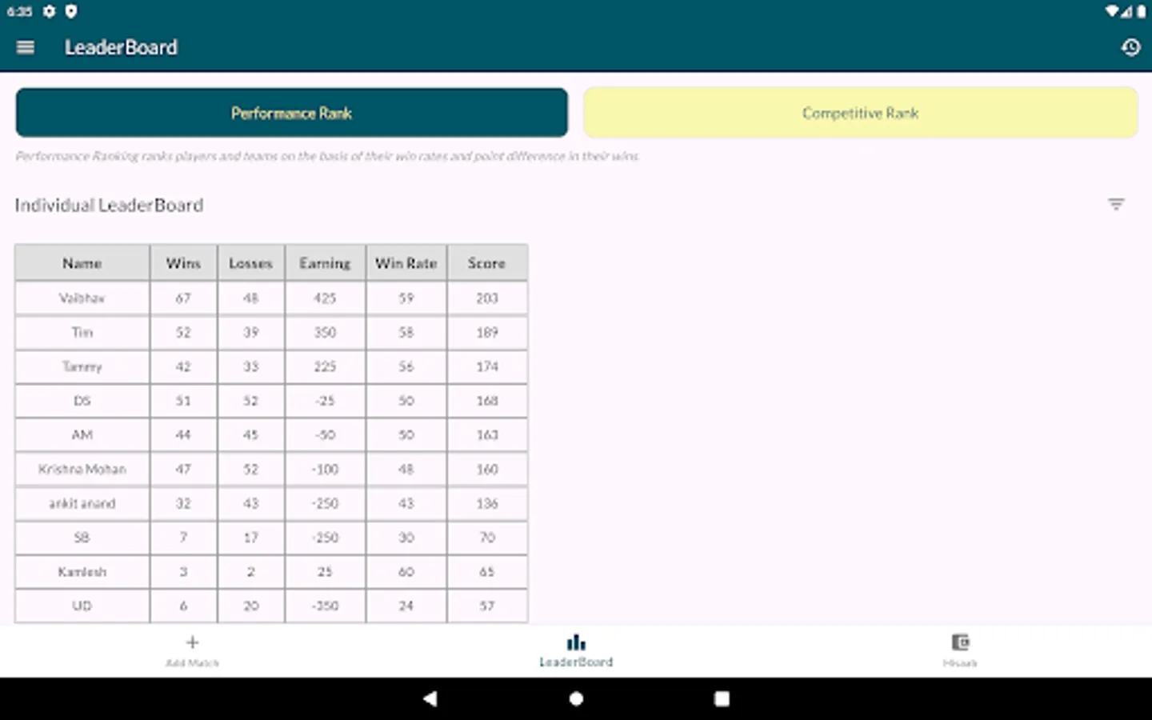Tap the Android home button
Image resolution: width=1152 pixels, height=720 pixels.
pos(575,698)
